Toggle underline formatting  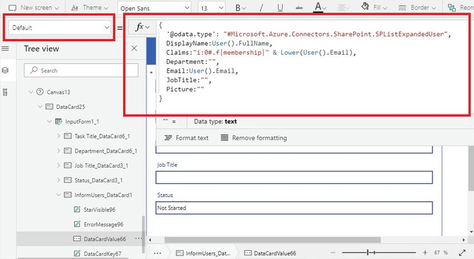[x=280, y=8]
